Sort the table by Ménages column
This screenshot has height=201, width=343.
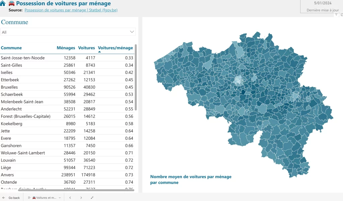66,48
